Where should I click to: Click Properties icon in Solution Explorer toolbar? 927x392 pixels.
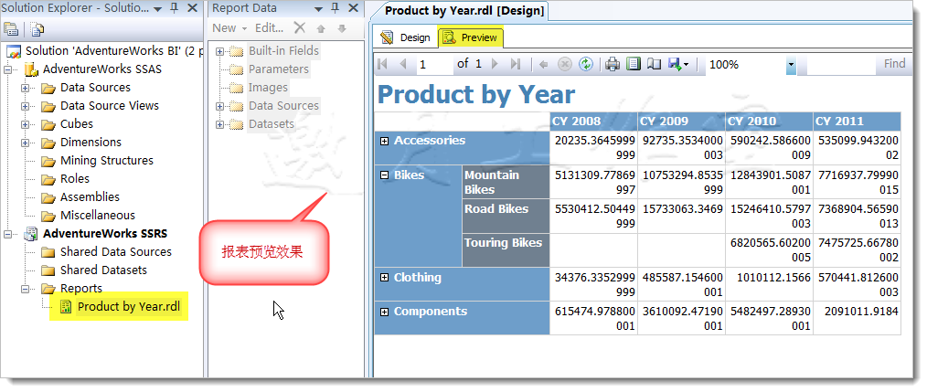pyautogui.click(x=11, y=29)
